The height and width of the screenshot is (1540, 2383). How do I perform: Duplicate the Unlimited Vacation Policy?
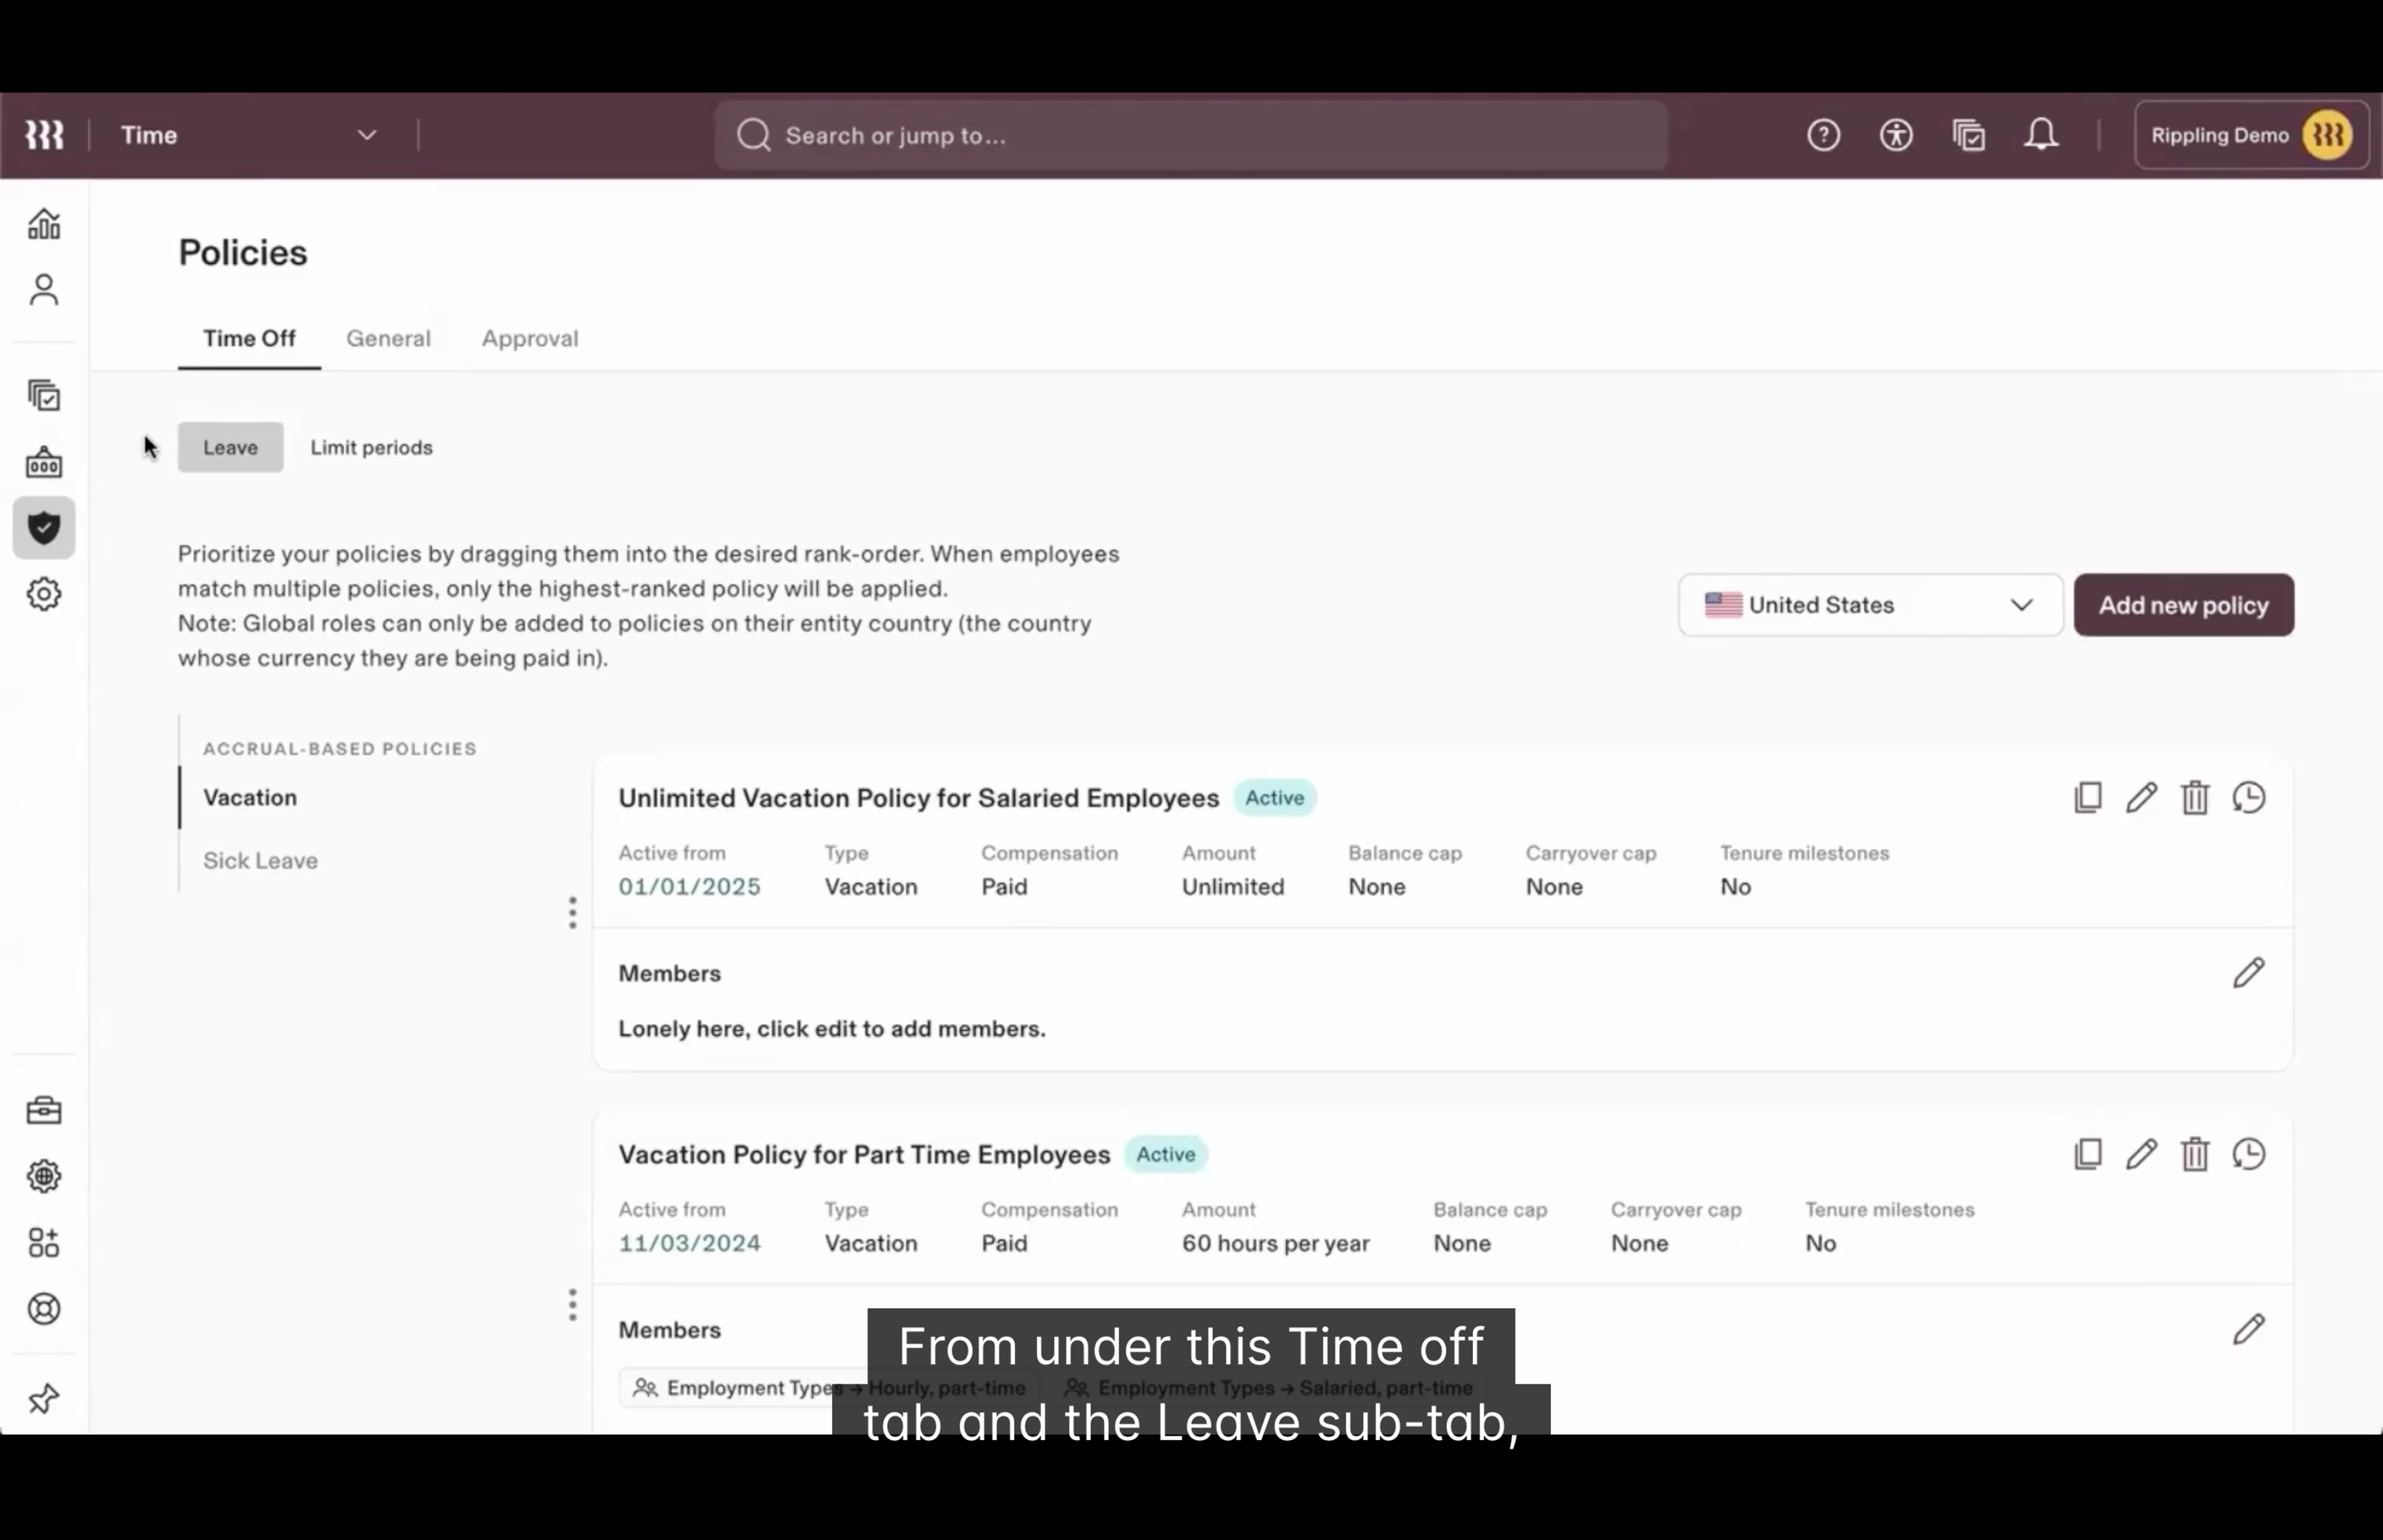[x=2088, y=798]
